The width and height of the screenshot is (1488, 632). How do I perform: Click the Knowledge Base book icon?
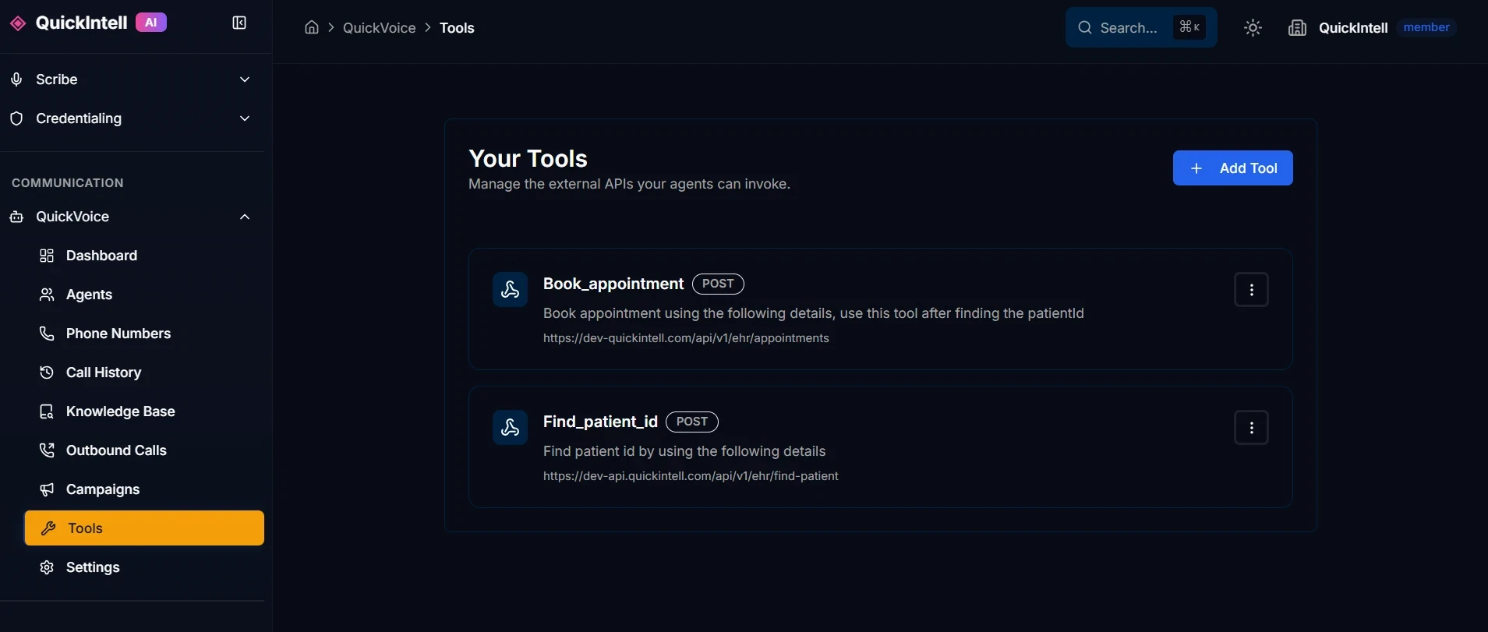[47, 411]
